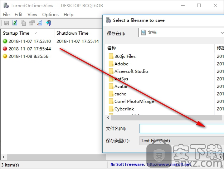This screenshot has height=169, width=224.
Task: Select the 2018-11-07 17:53:10 startup row
Action: [x=30, y=41]
